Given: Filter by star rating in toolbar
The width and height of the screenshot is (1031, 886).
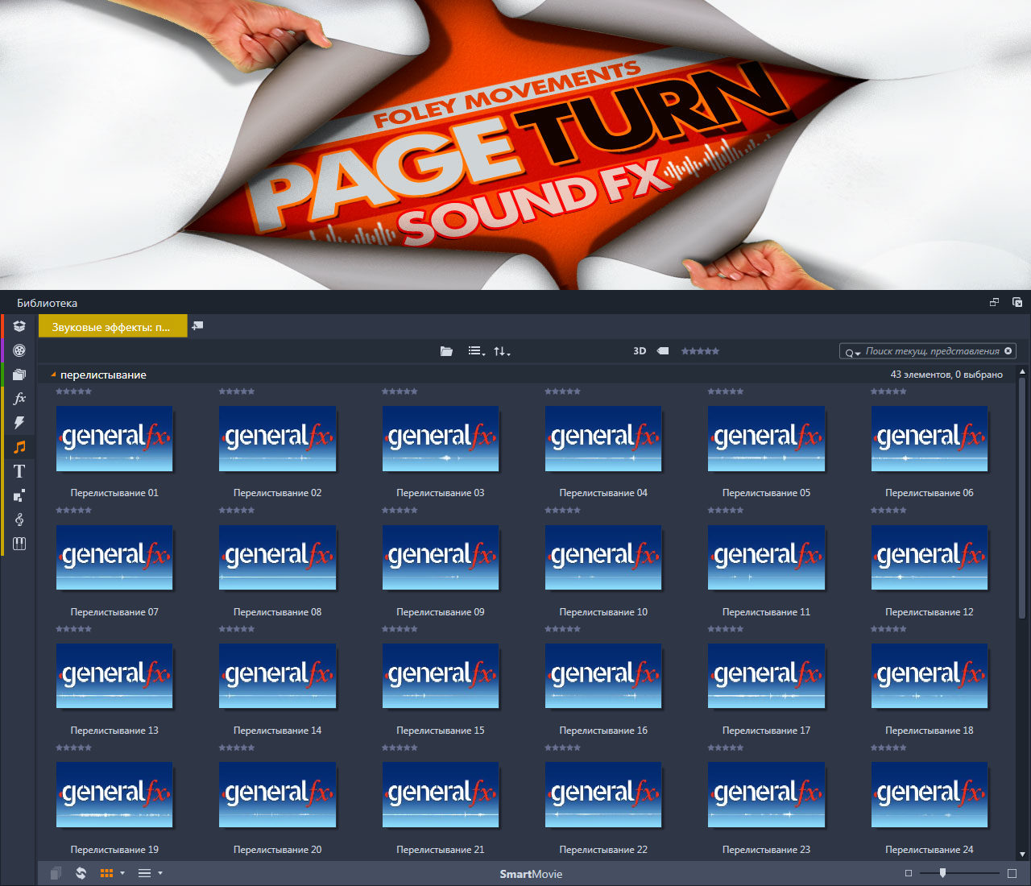Looking at the screenshot, I should point(700,351).
